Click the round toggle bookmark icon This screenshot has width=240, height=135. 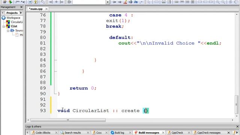point(56,2)
